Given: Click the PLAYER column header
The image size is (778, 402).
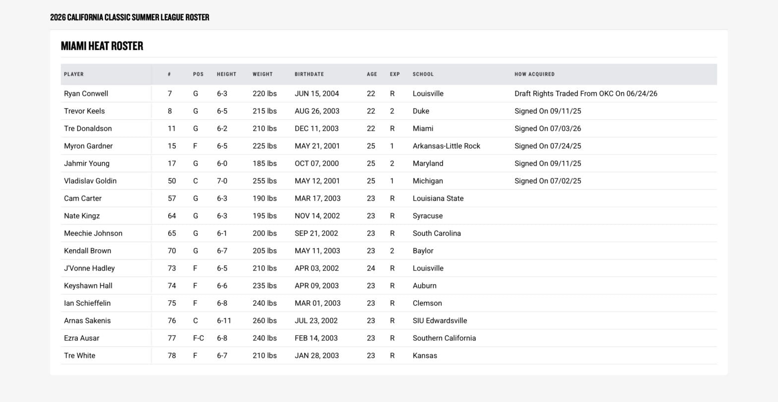Looking at the screenshot, I should pos(74,74).
